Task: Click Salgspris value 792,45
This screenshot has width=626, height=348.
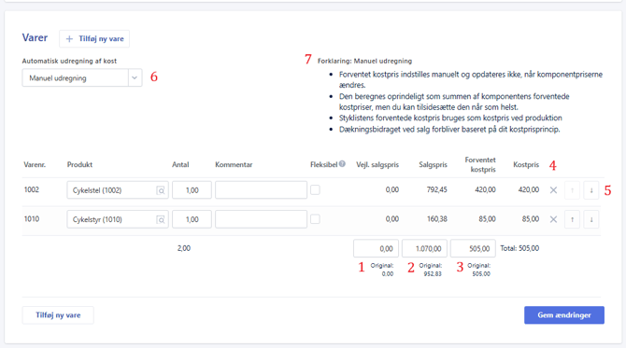Action: (x=436, y=189)
